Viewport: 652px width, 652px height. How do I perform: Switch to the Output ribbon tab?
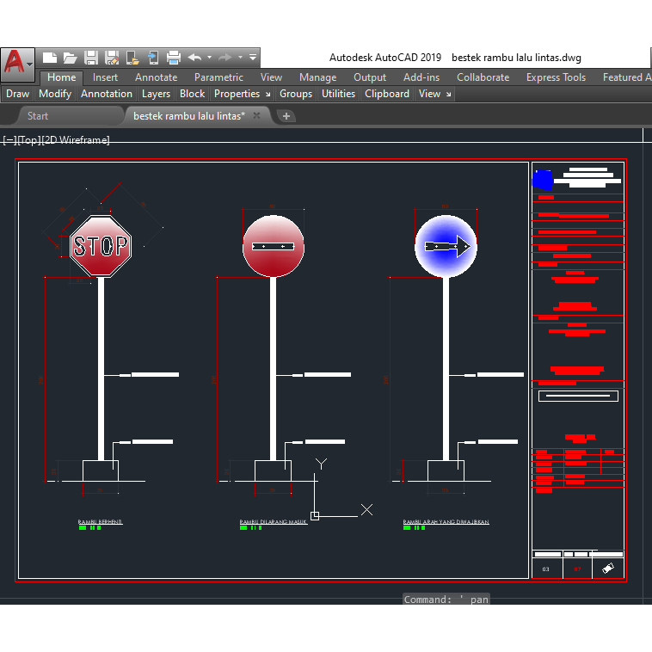click(x=370, y=77)
